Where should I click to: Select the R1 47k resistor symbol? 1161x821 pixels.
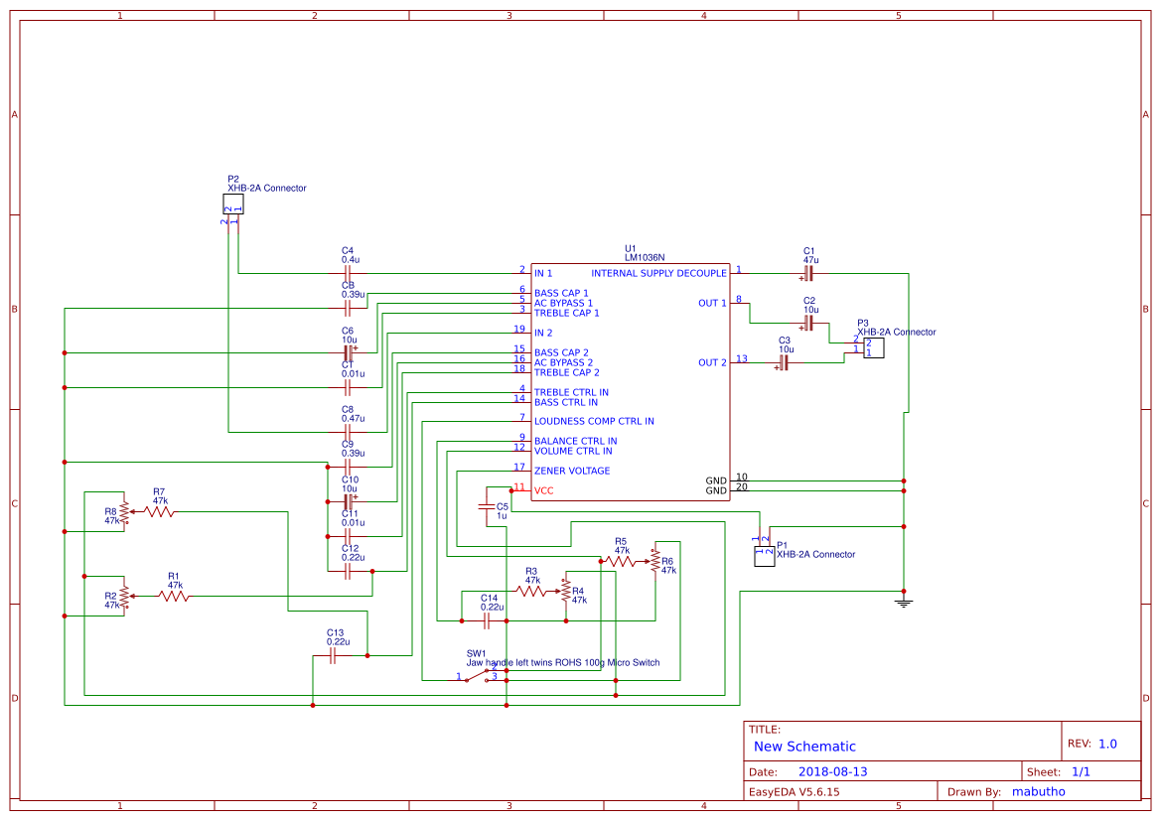171,594
